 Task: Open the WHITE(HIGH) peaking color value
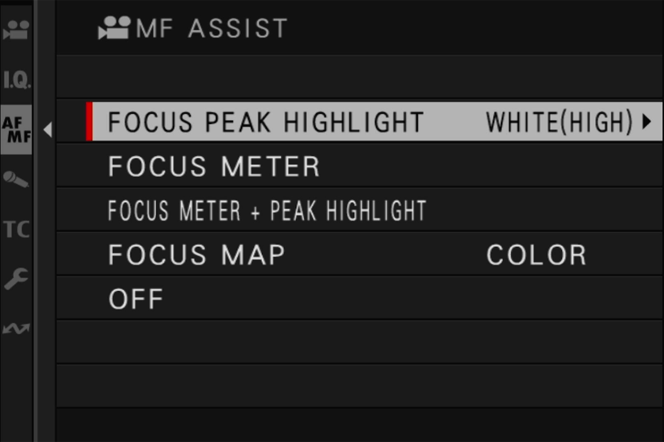point(560,122)
